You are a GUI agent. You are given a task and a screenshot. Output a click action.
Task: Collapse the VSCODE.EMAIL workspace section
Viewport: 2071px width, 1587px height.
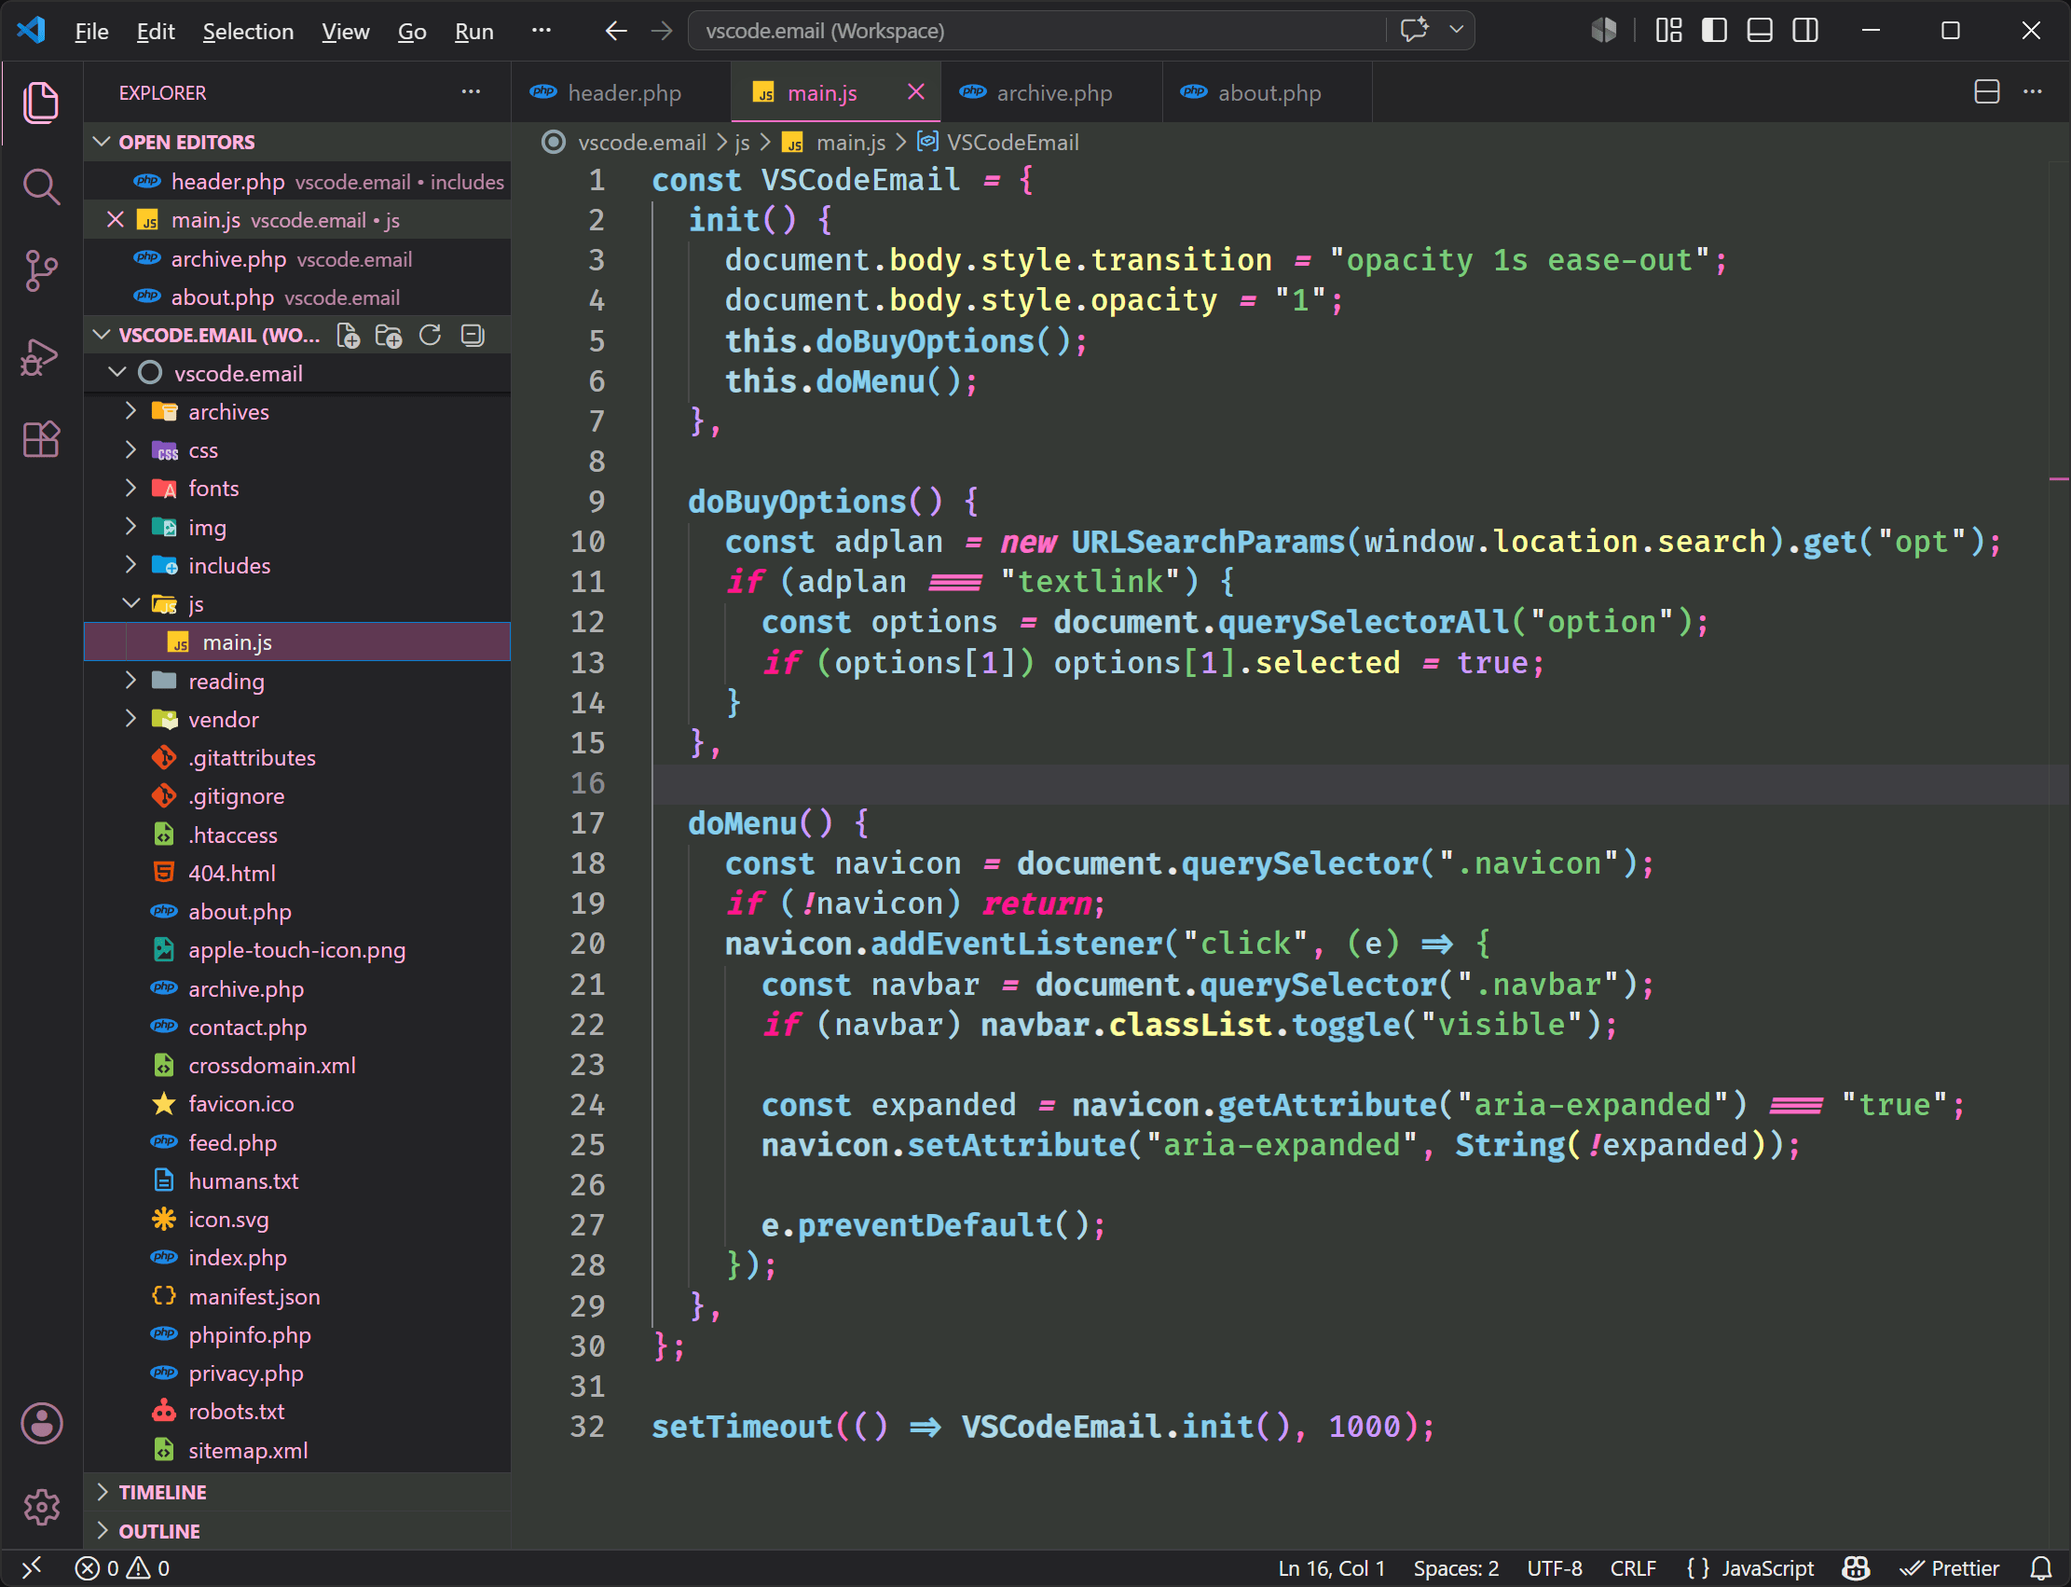102,336
